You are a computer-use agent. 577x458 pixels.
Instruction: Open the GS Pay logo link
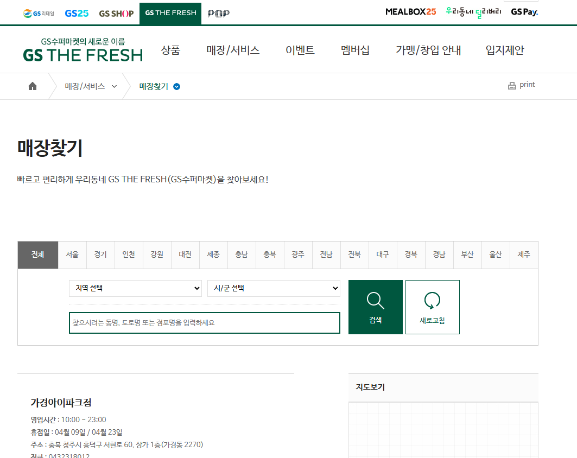pyautogui.click(x=524, y=12)
